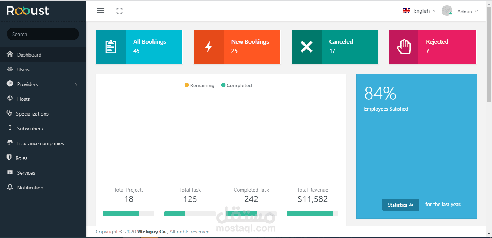This screenshot has height=238, width=492.
Task: Click the $11,582 revenue value
Action: point(313,199)
